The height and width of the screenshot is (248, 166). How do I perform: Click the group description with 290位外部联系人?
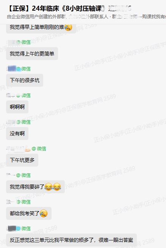[86, 17]
